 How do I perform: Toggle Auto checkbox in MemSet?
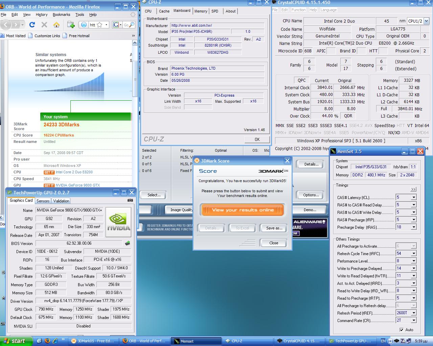tap(402, 330)
